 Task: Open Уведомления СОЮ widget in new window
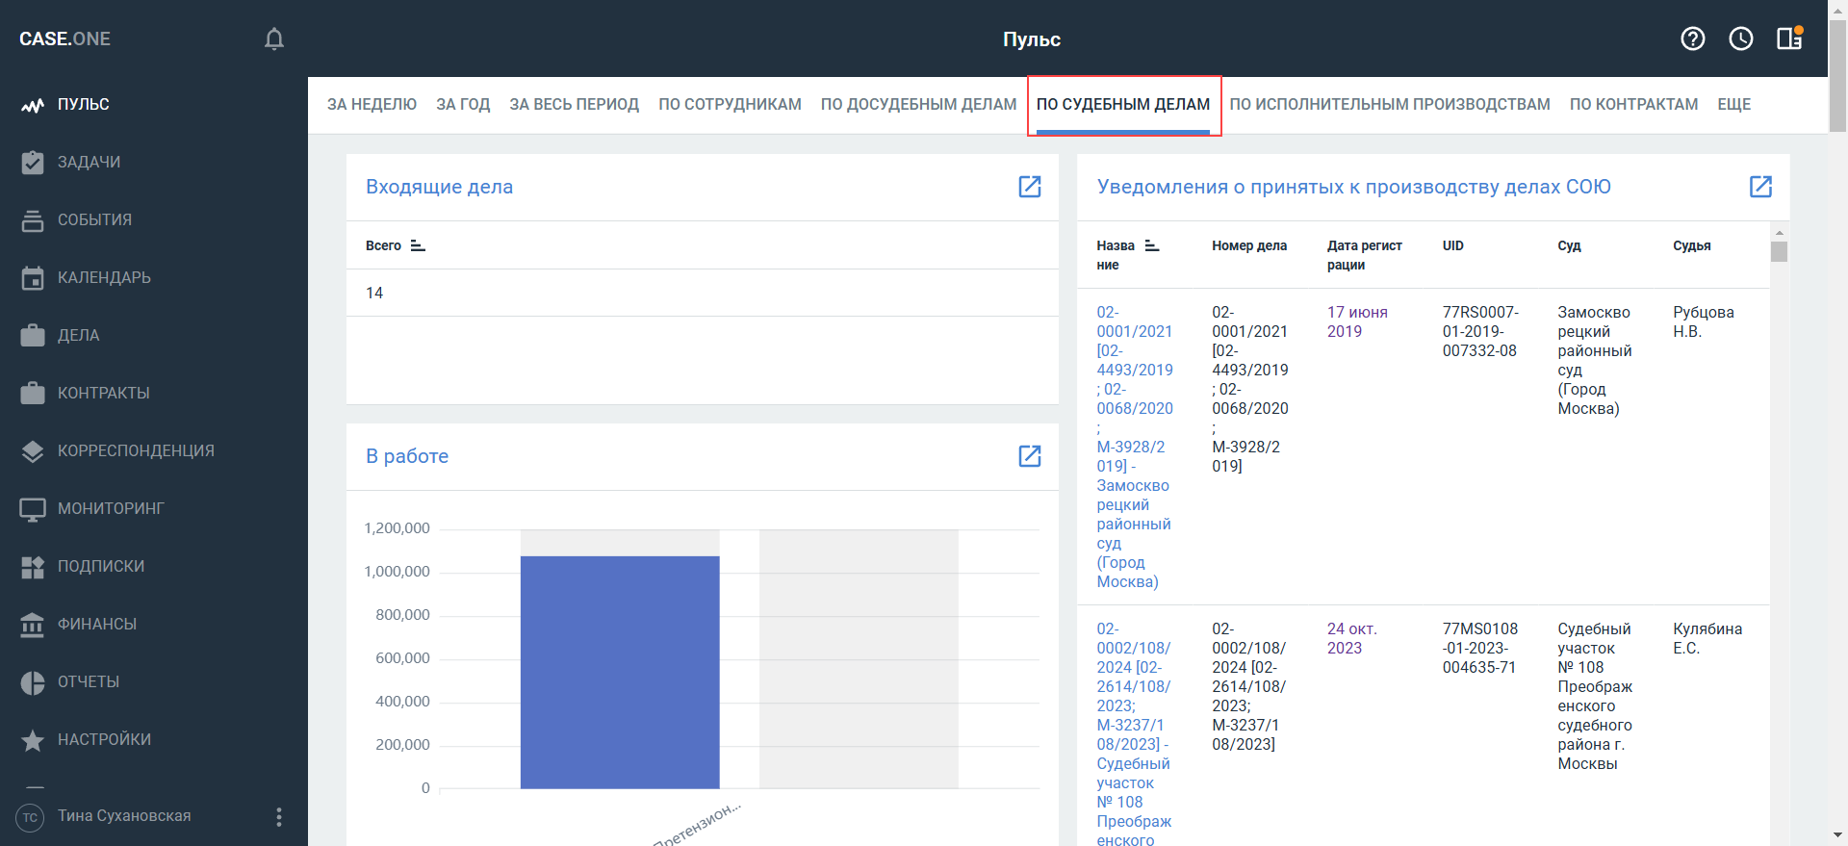pos(1760,187)
